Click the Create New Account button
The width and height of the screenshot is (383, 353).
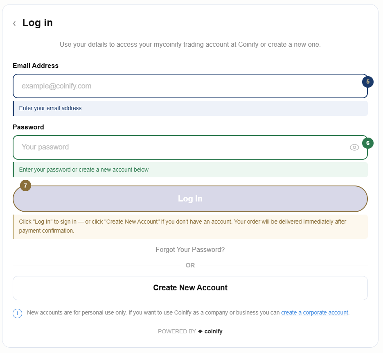[x=190, y=288]
